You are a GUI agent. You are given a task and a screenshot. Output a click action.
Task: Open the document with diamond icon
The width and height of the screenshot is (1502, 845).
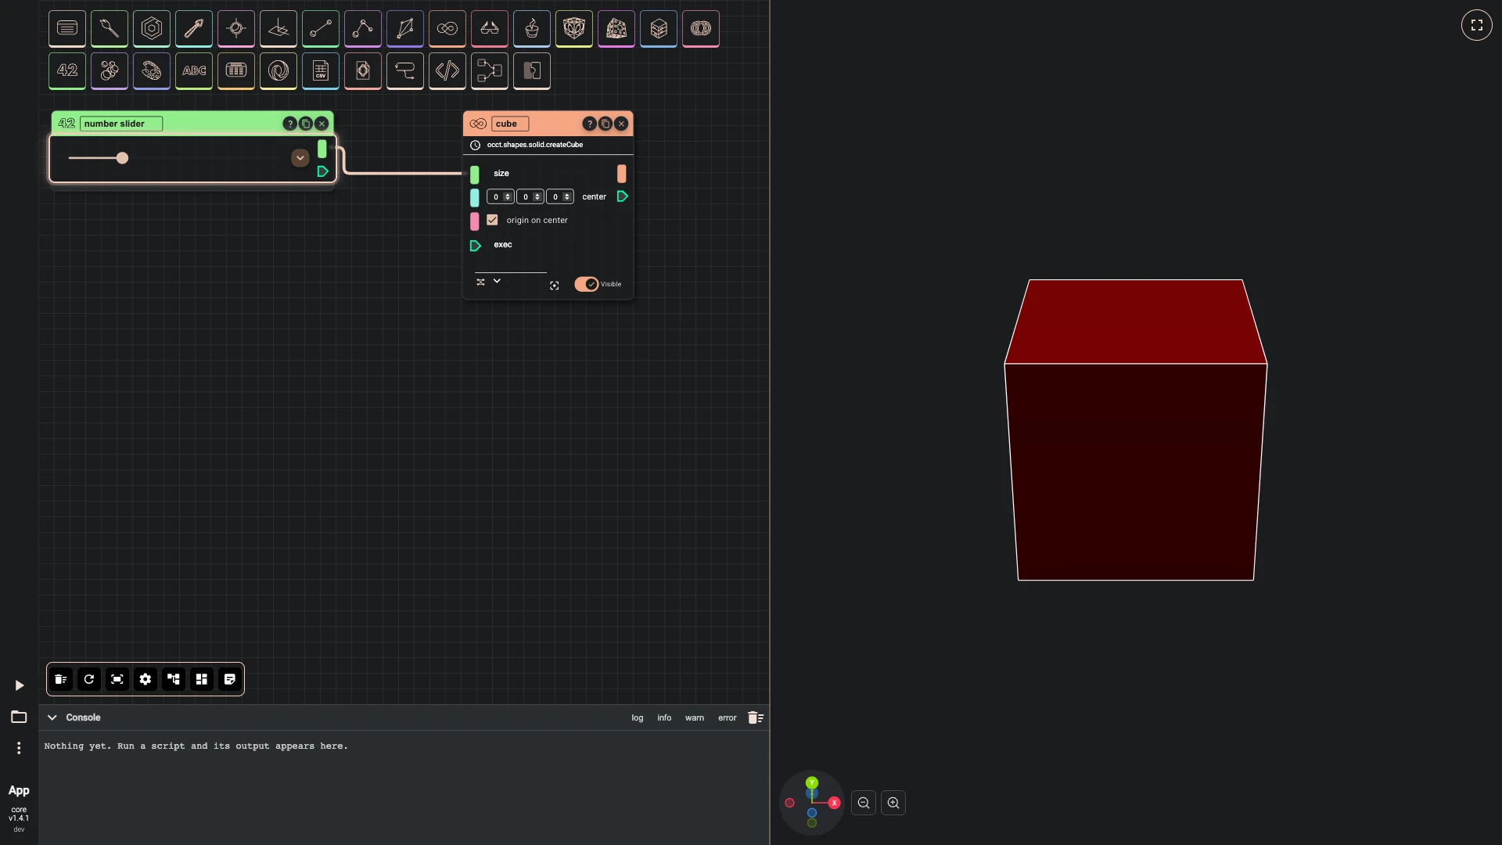pos(363,71)
